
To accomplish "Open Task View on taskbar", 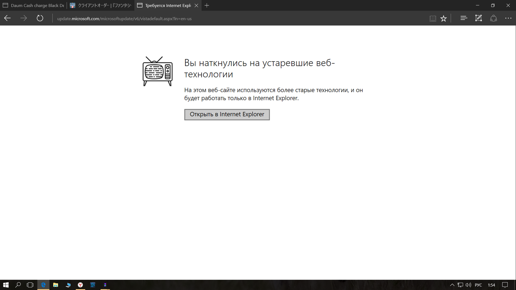I will pos(30,285).
